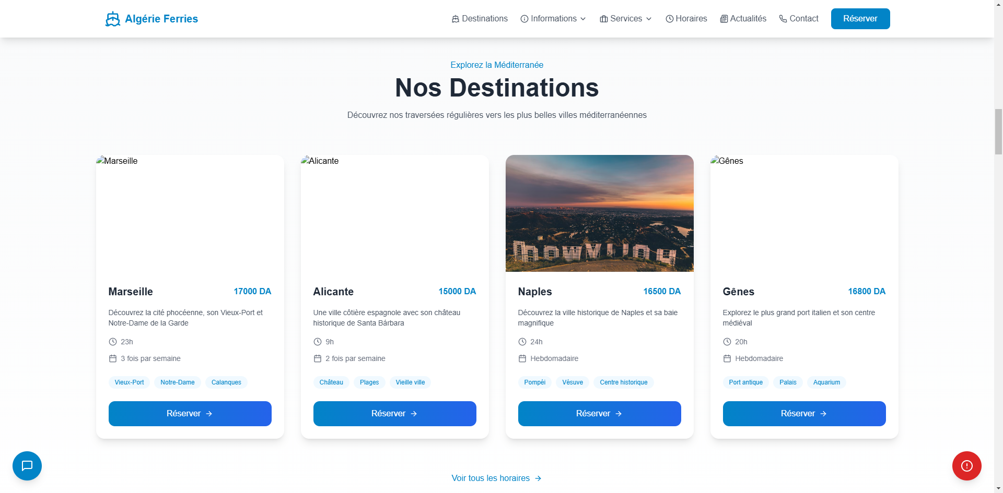Open the Actualités nav link
Screen dimensions: 1003x493
(743, 19)
